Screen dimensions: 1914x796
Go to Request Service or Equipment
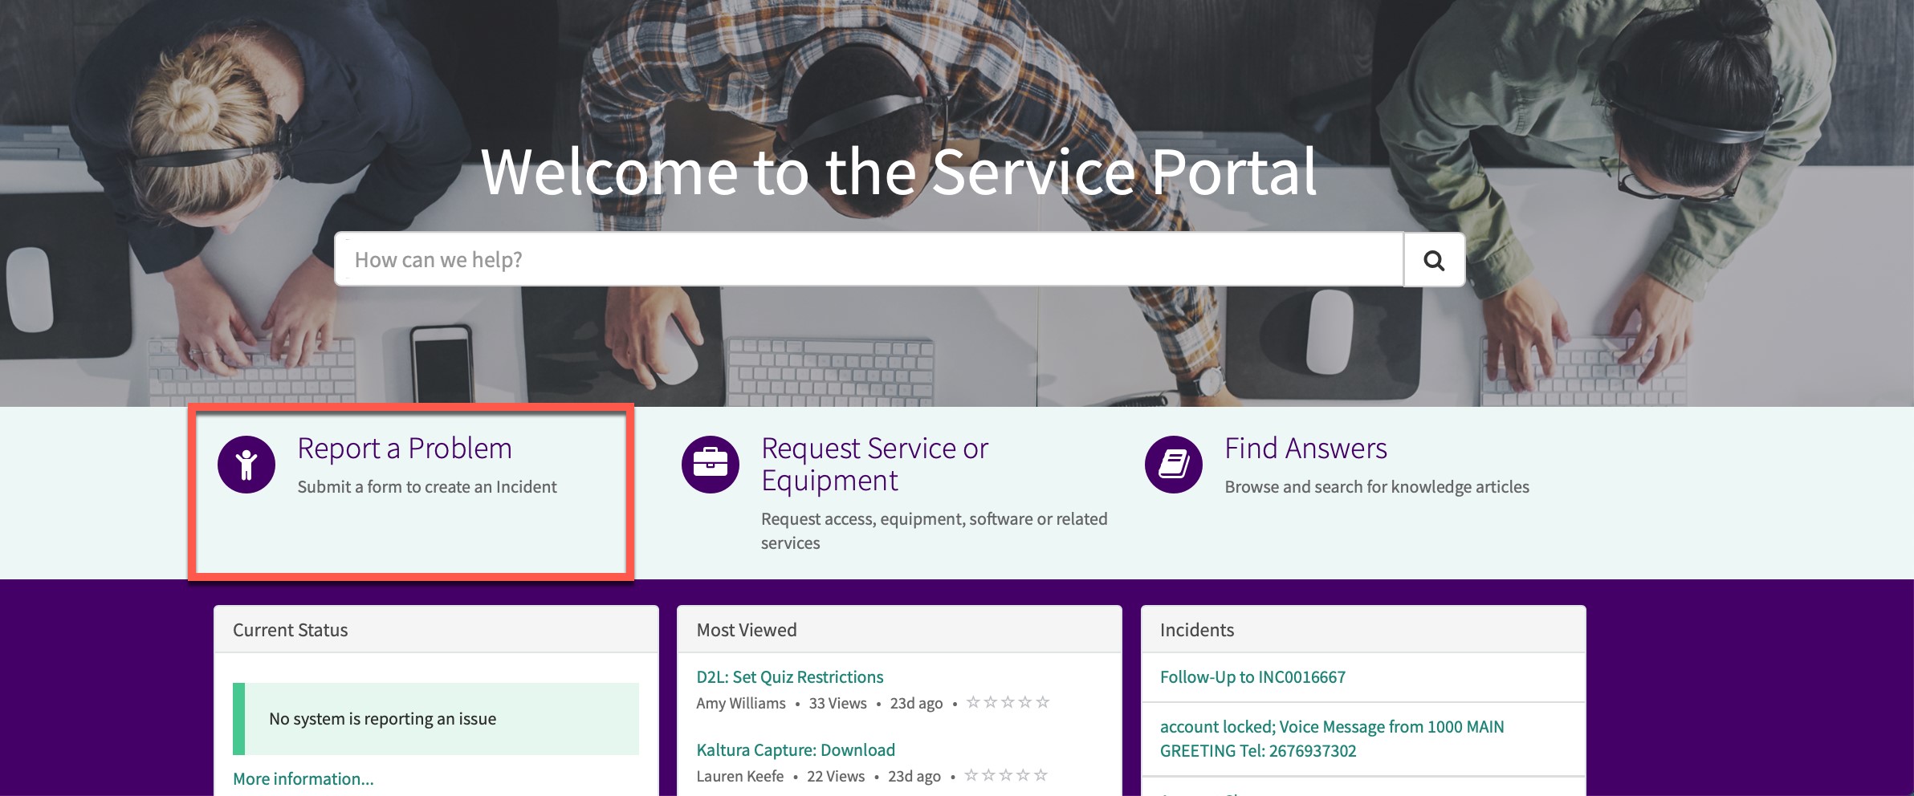874,464
